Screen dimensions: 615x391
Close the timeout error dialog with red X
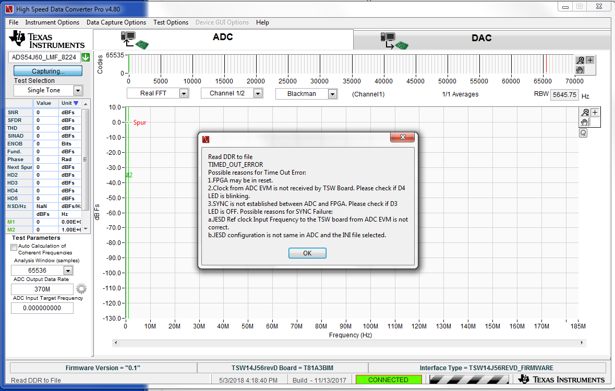(x=402, y=137)
